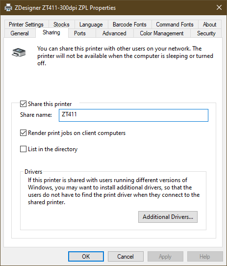This screenshot has width=227, height=266.
Task: Go to the Barcode Fonts tab
Action: click(x=129, y=25)
